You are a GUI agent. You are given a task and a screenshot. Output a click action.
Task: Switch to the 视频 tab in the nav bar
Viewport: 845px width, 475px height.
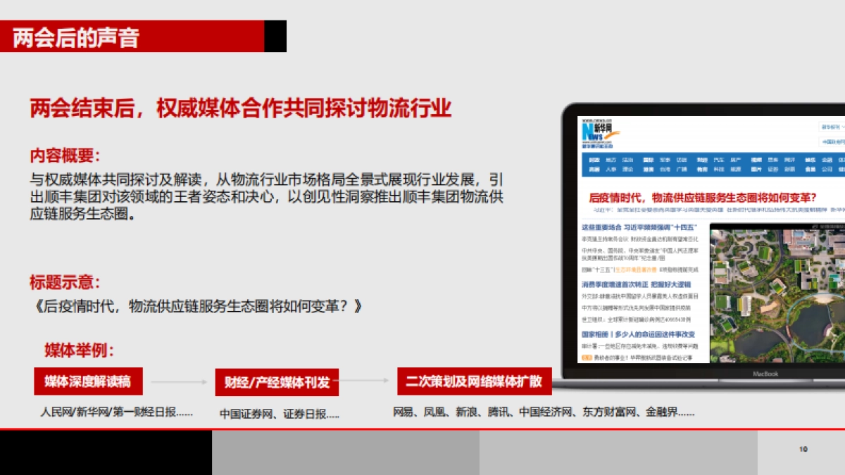[757, 160]
